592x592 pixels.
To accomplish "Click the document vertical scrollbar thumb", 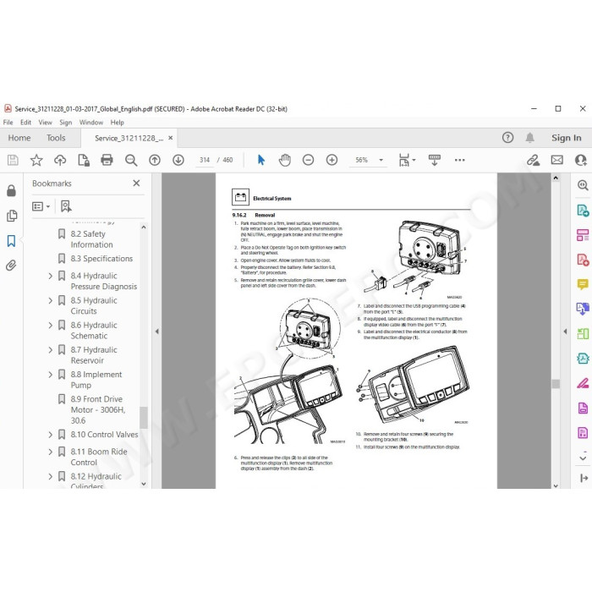I will point(556,384).
